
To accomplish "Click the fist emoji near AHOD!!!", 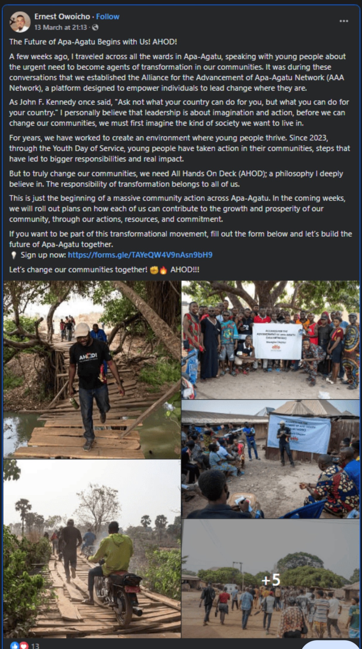I will (154, 270).
